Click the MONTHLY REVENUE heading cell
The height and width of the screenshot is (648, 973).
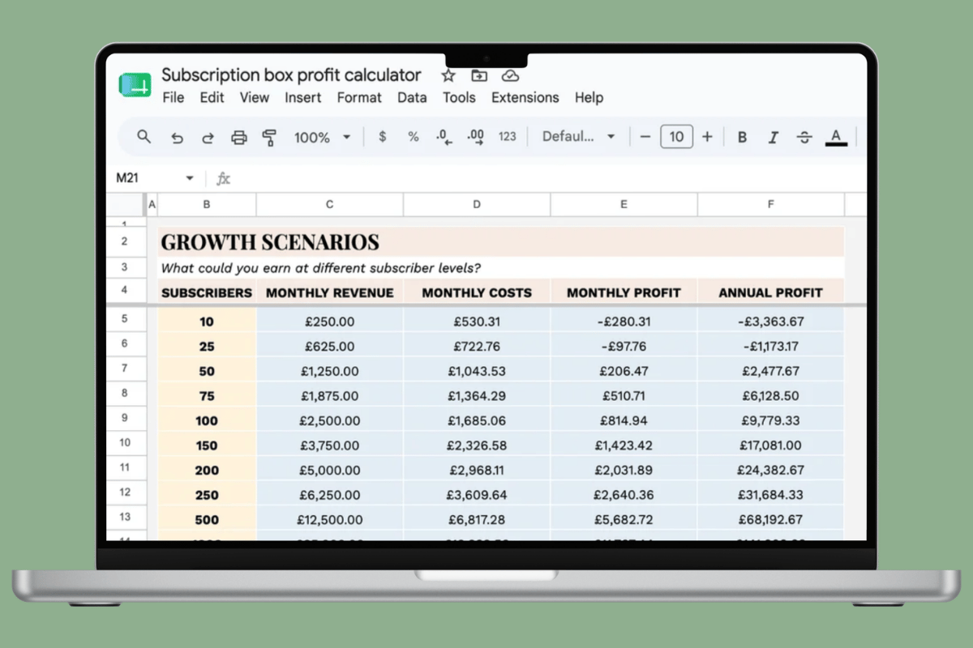(329, 292)
